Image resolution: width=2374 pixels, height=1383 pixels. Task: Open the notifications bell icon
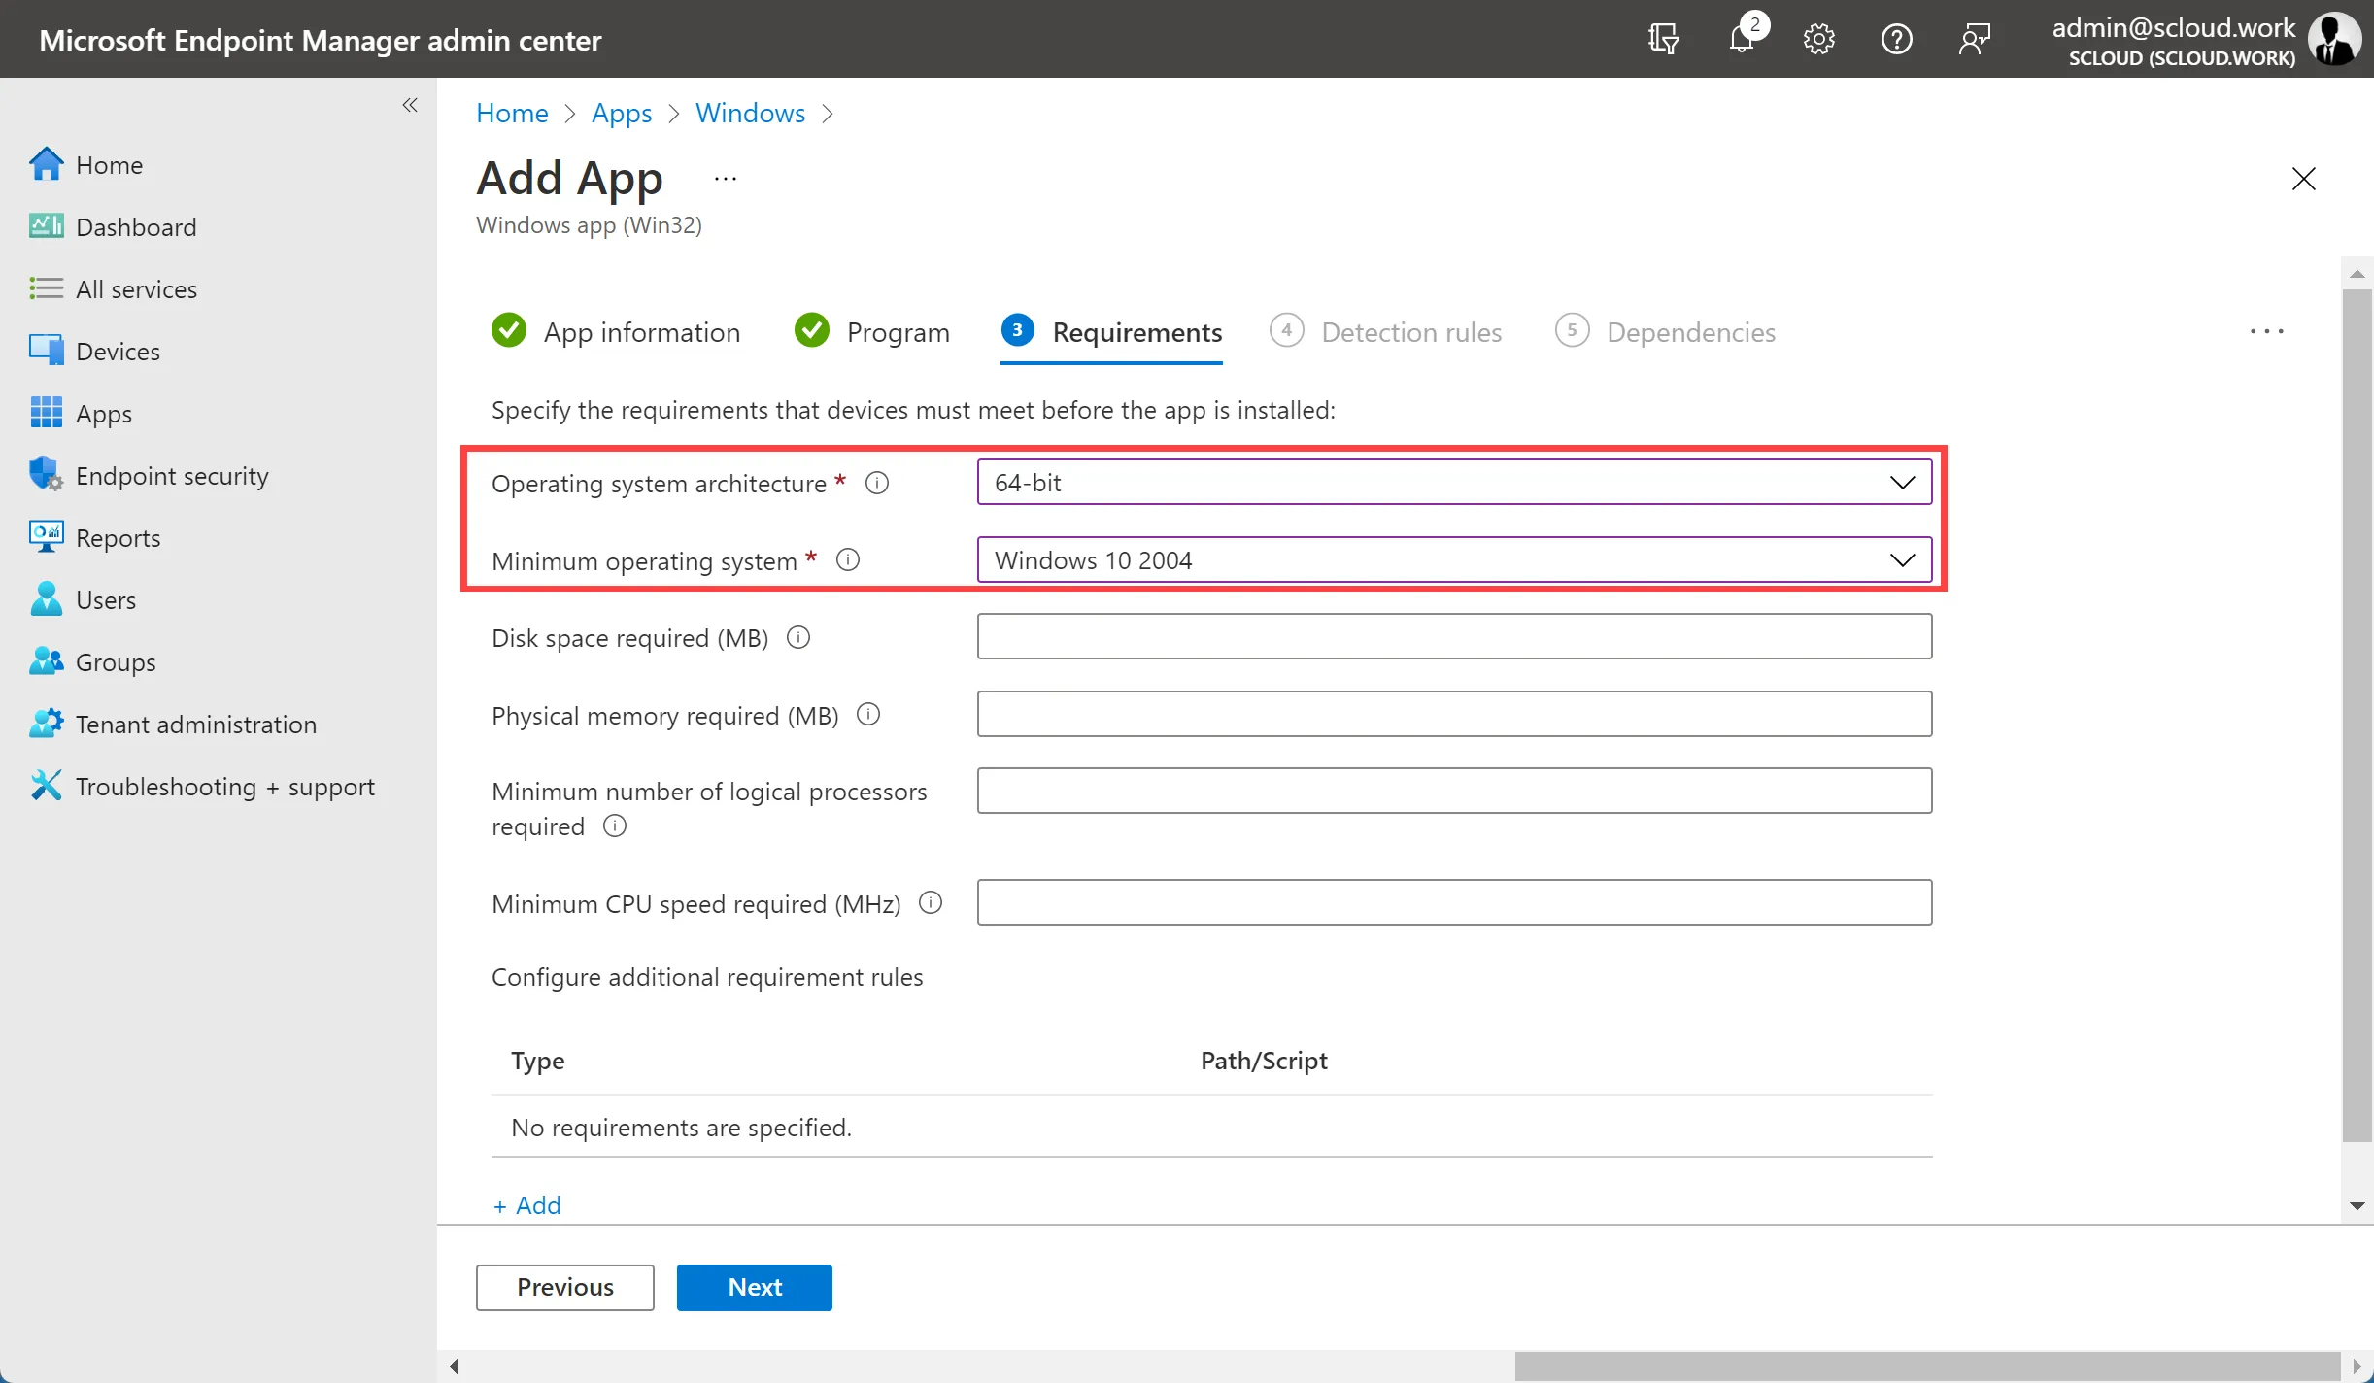click(x=1743, y=40)
